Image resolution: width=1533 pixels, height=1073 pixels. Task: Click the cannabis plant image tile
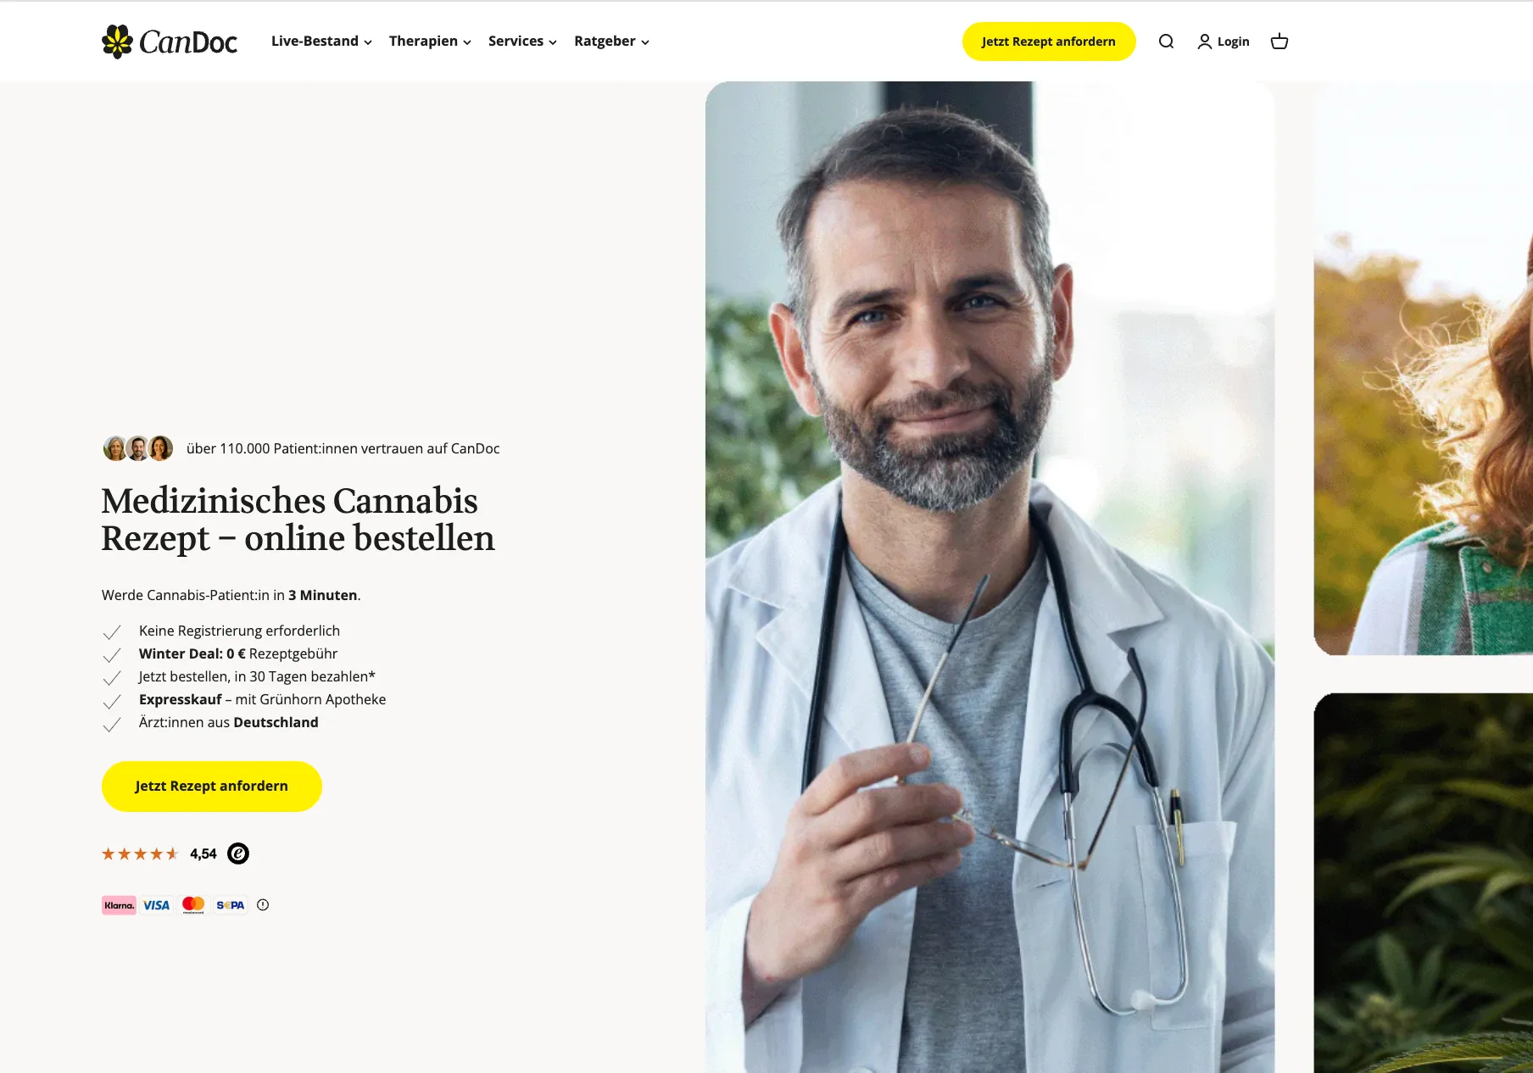1423,883
